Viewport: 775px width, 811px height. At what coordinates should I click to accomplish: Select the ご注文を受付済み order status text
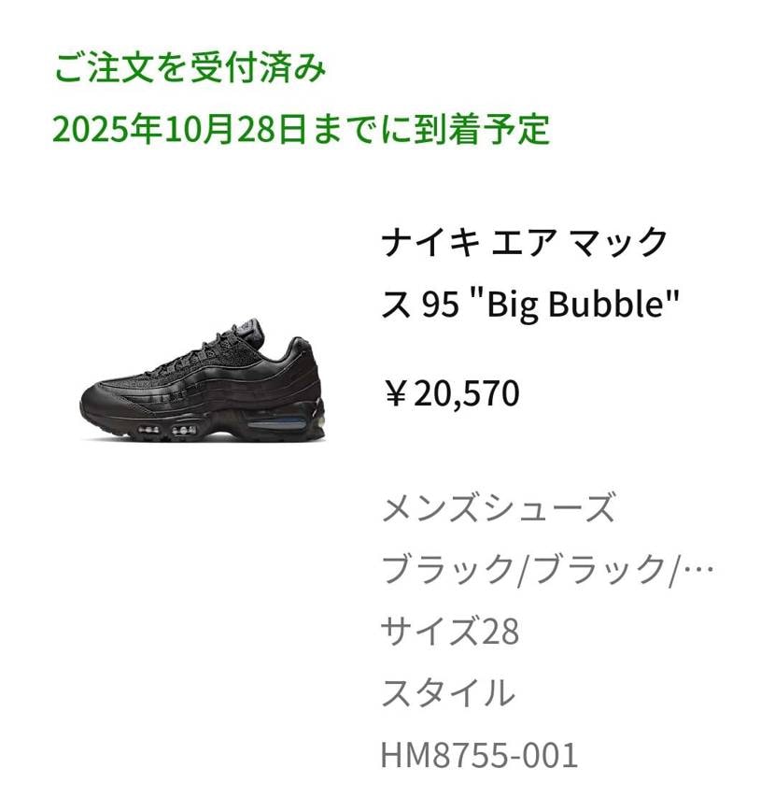tap(190, 67)
